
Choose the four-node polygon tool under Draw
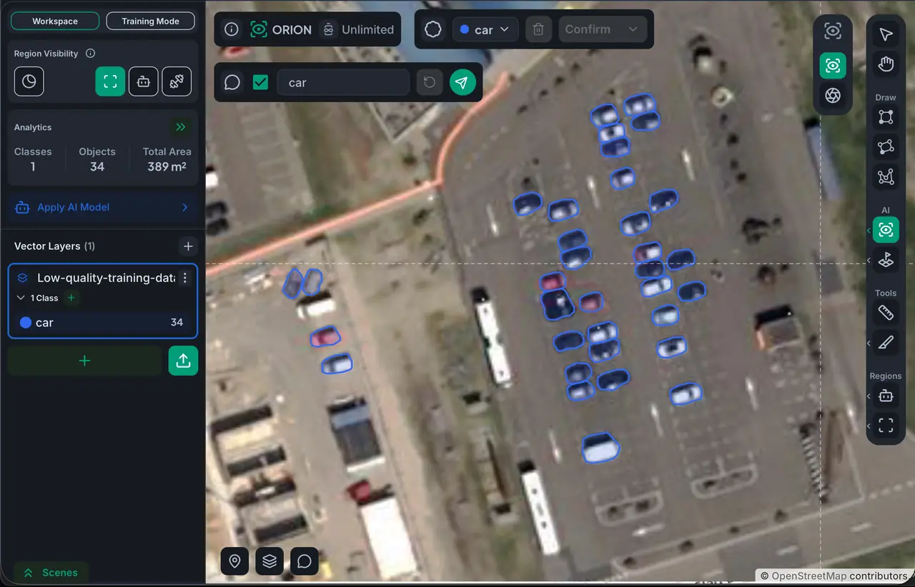tap(886, 146)
